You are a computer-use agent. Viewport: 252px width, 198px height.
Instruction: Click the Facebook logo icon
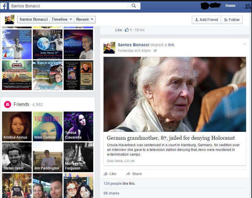pyautogui.click(x=3, y=6)
